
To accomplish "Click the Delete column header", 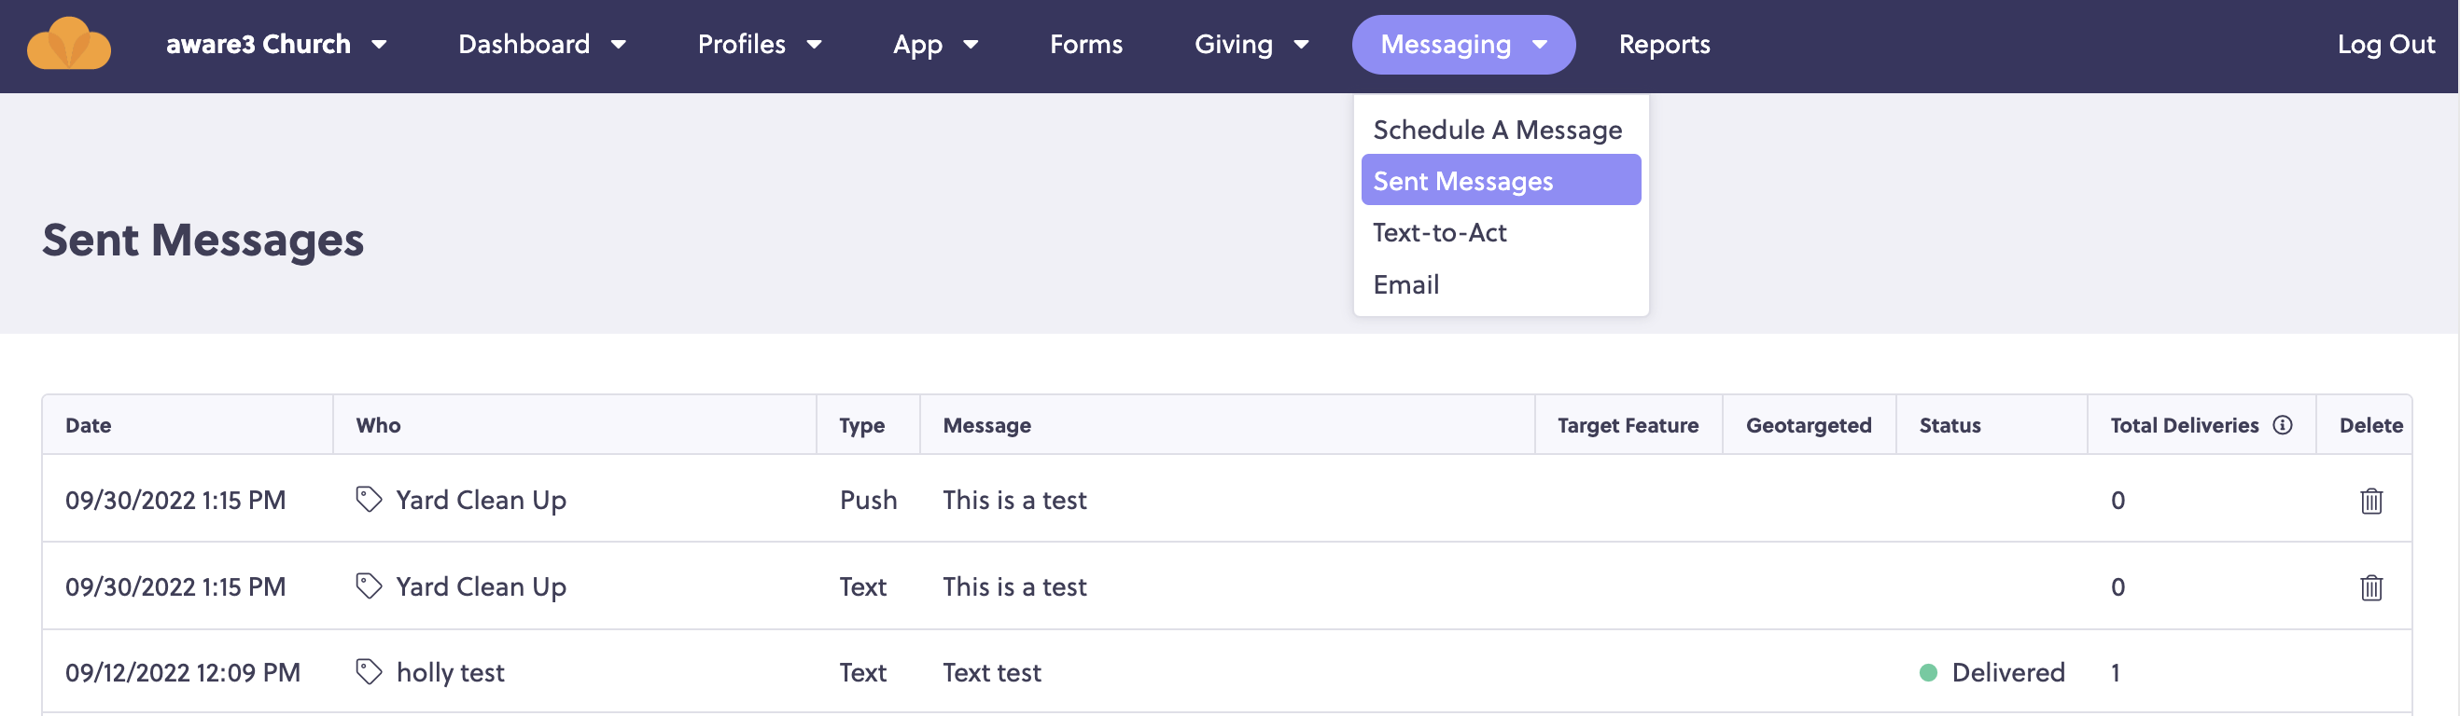I will click(x=2370, y=425).
